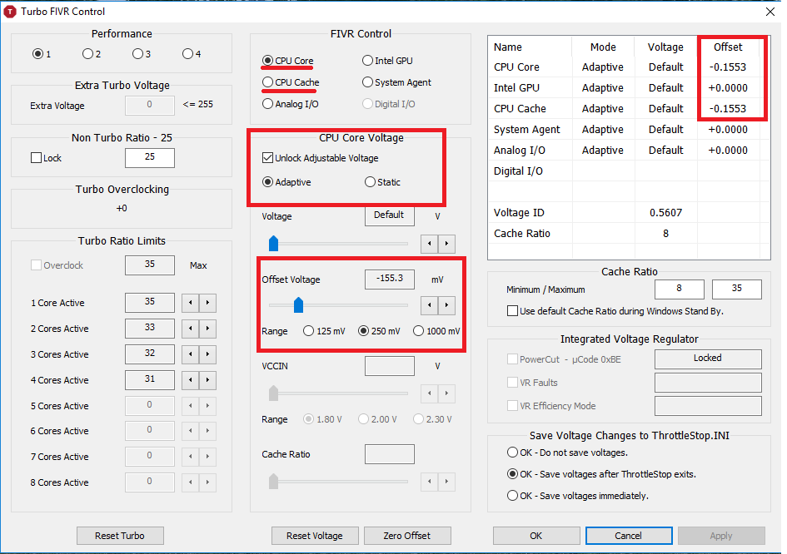Decrease the 4 Cores Active ratio
The image size is (787, 554).
click(x=190, y=380)
